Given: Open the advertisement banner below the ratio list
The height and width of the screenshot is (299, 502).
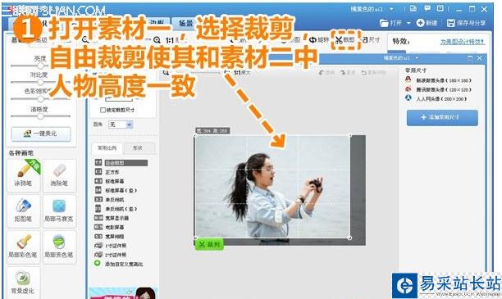Looking at the screenshot, I should pos(123,293).
